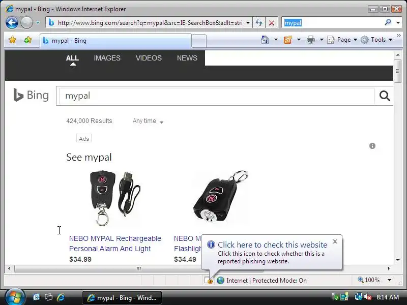This screenshot has height=305, width=407.
Task: Show more toolbar commands chevron
Action: pos(399,35)
